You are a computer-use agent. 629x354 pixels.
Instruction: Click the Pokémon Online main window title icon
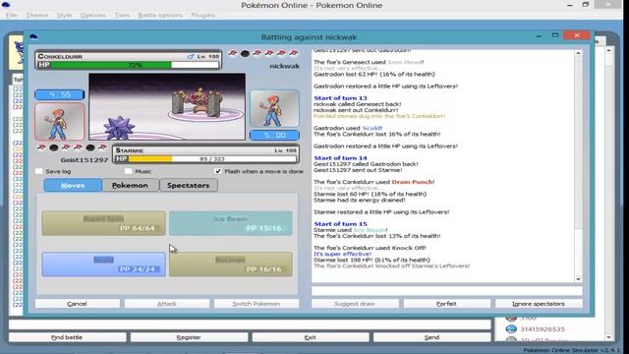click(x=6, y=5)
